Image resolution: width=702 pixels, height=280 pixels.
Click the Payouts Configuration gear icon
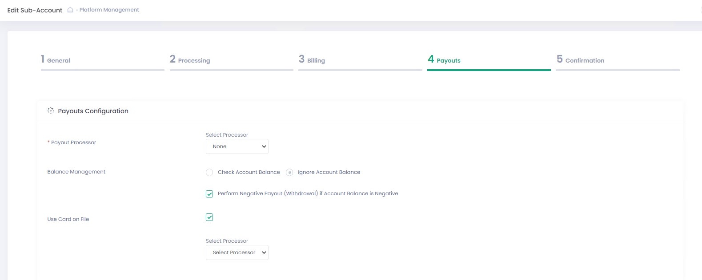tap(51, 111)
